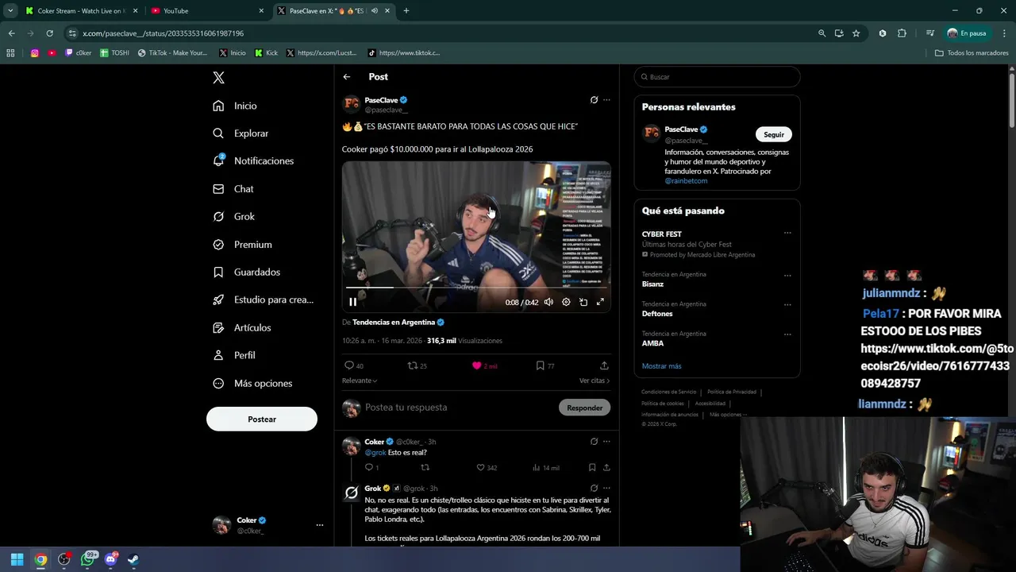This screenshot has height=572, width=1016.
Task: Open the browser extensions icon
Action: [902, 33]
